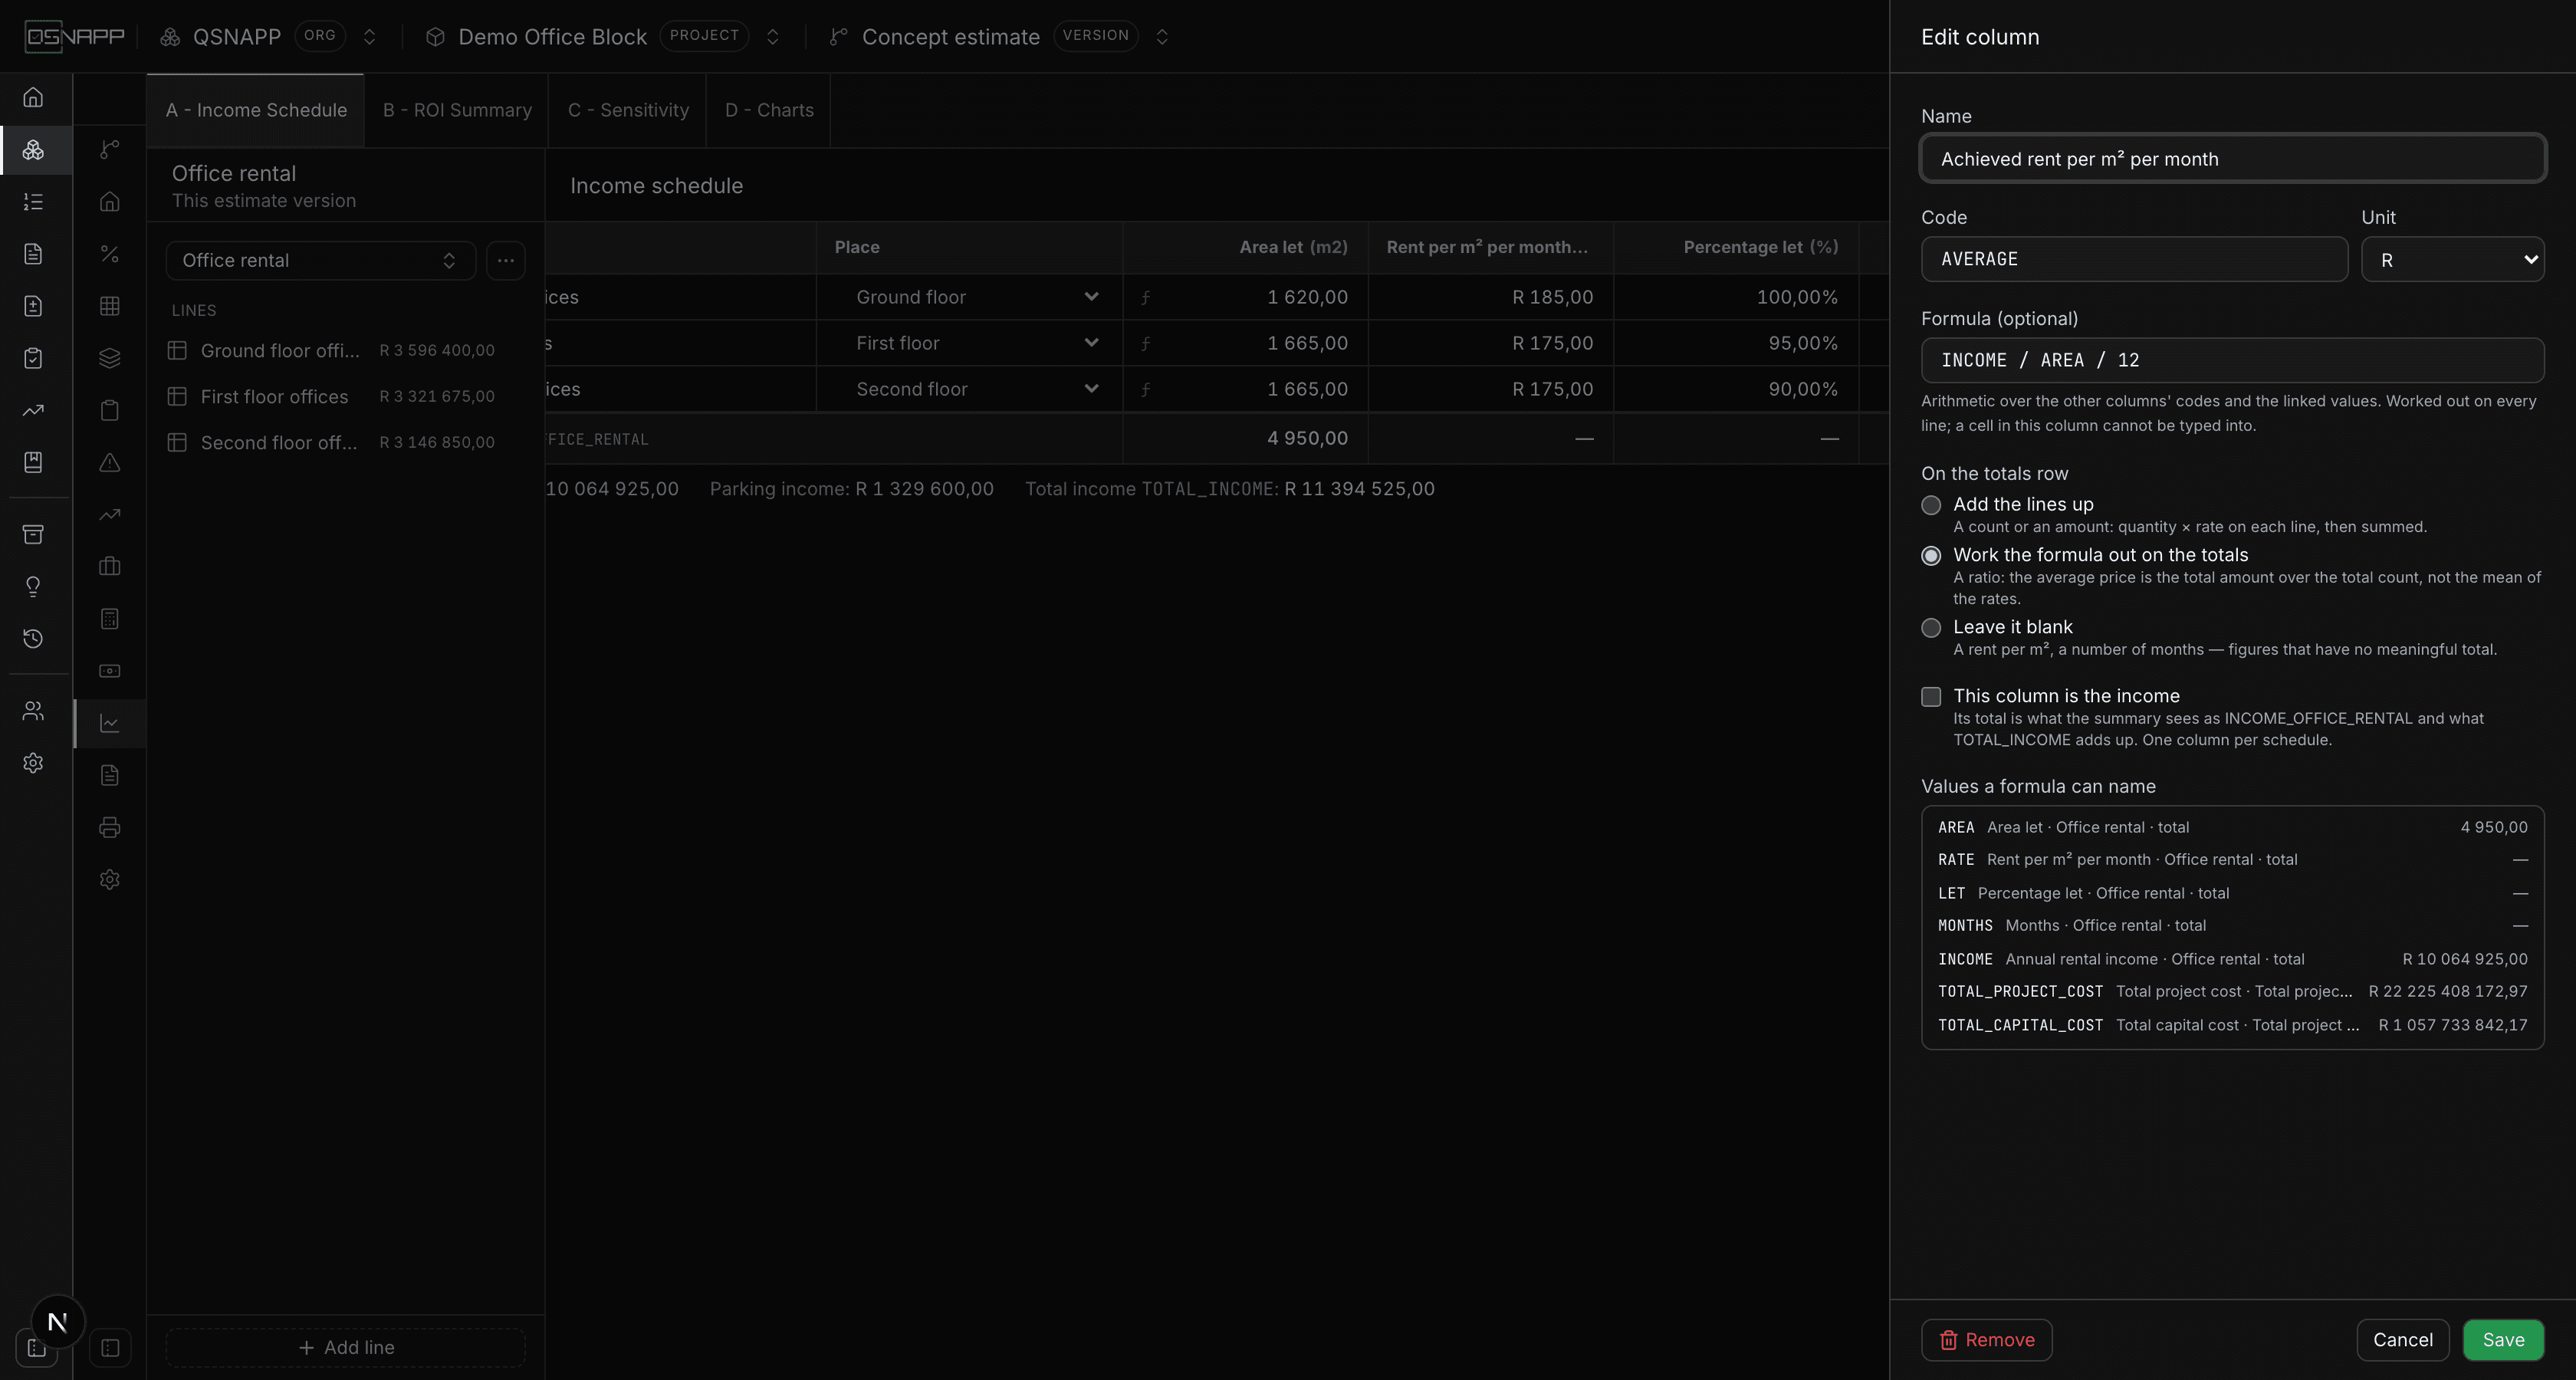Click the N avatar badge
Viewport: 2576px width, 1380px height.
[58, 1322]
